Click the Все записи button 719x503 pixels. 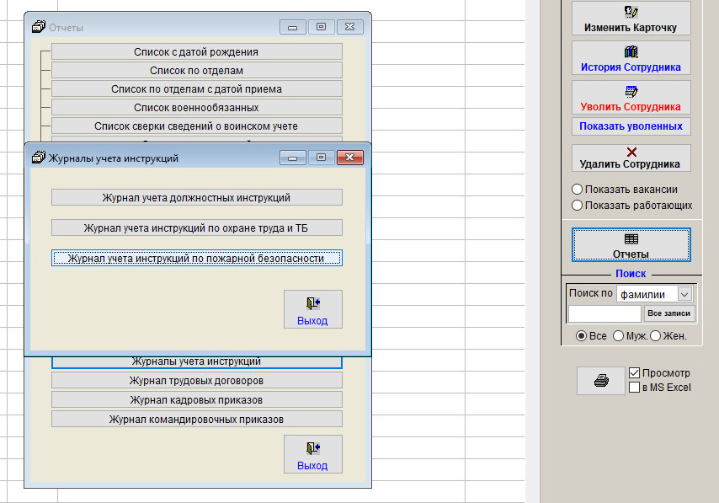point(668,313)
